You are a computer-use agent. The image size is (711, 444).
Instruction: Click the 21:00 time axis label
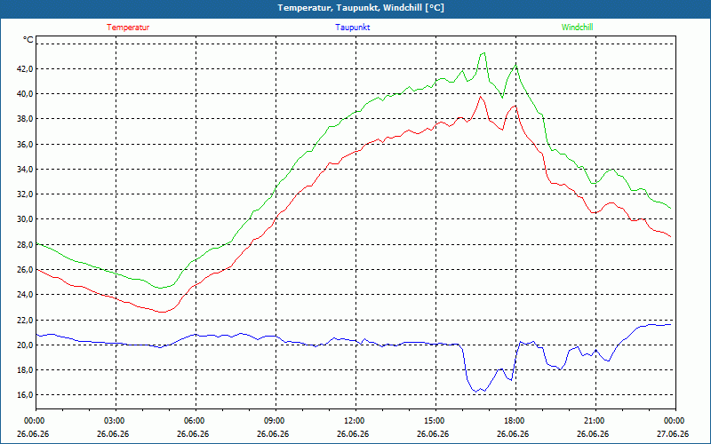[x=595, y=421]
